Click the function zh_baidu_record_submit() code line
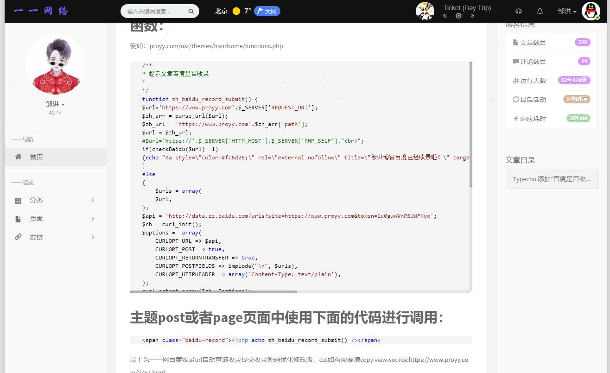This screenshot has height=373, width=610. pyautogui.click(x=200, y=99)
